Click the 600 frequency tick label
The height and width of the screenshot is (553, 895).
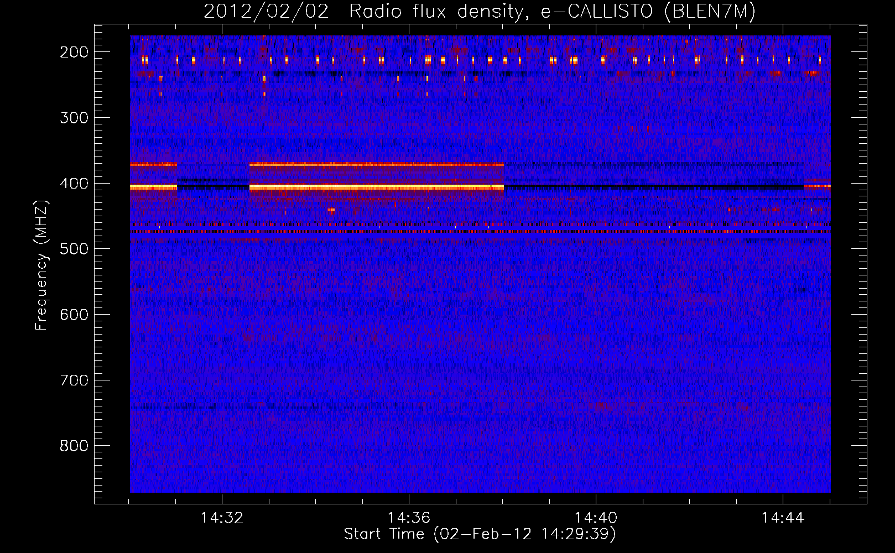coord(74,315)
